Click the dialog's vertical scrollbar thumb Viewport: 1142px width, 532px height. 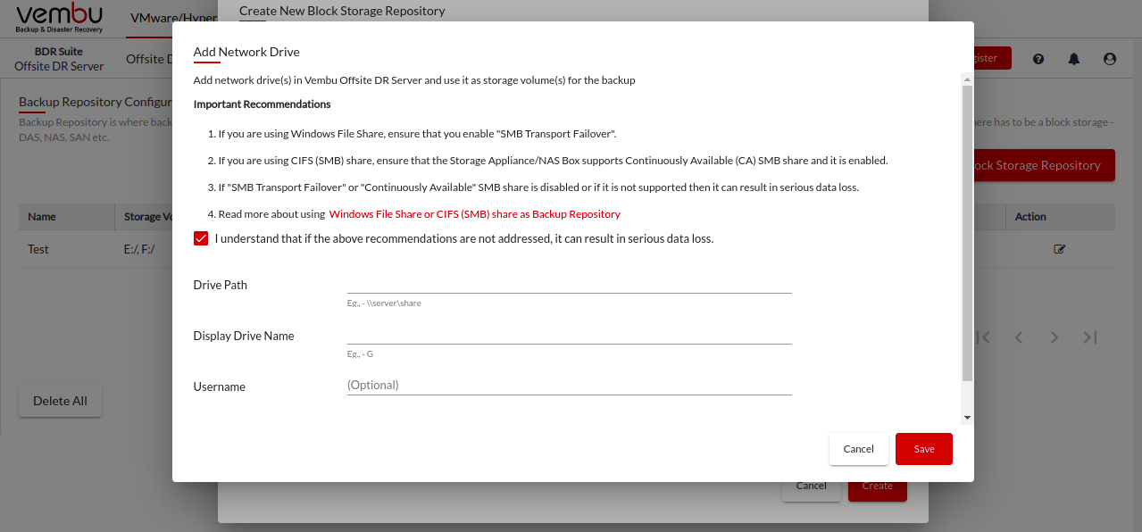pyautogui.click(x=967, y=234)
